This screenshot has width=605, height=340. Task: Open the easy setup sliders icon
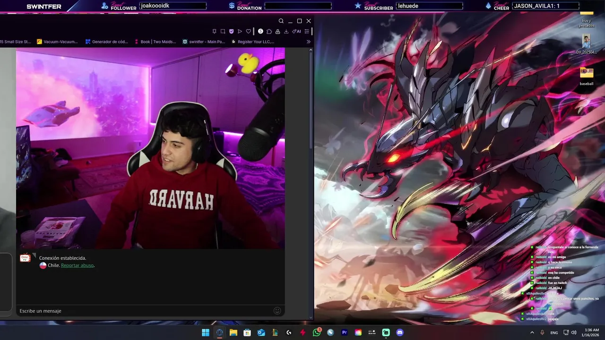tap(307, 31)
